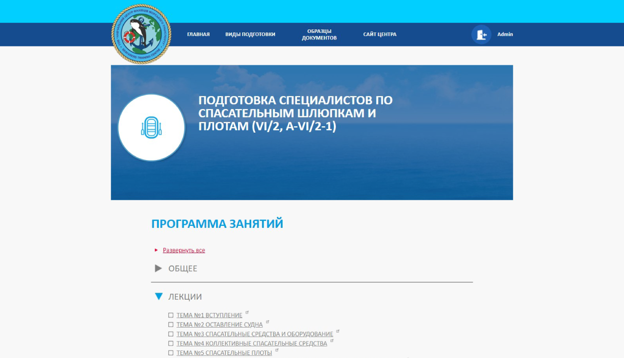The height and width of the screenshot is (358, 624).
Task: Click the Программа занятий heading
Action: [x=217, y=224]
